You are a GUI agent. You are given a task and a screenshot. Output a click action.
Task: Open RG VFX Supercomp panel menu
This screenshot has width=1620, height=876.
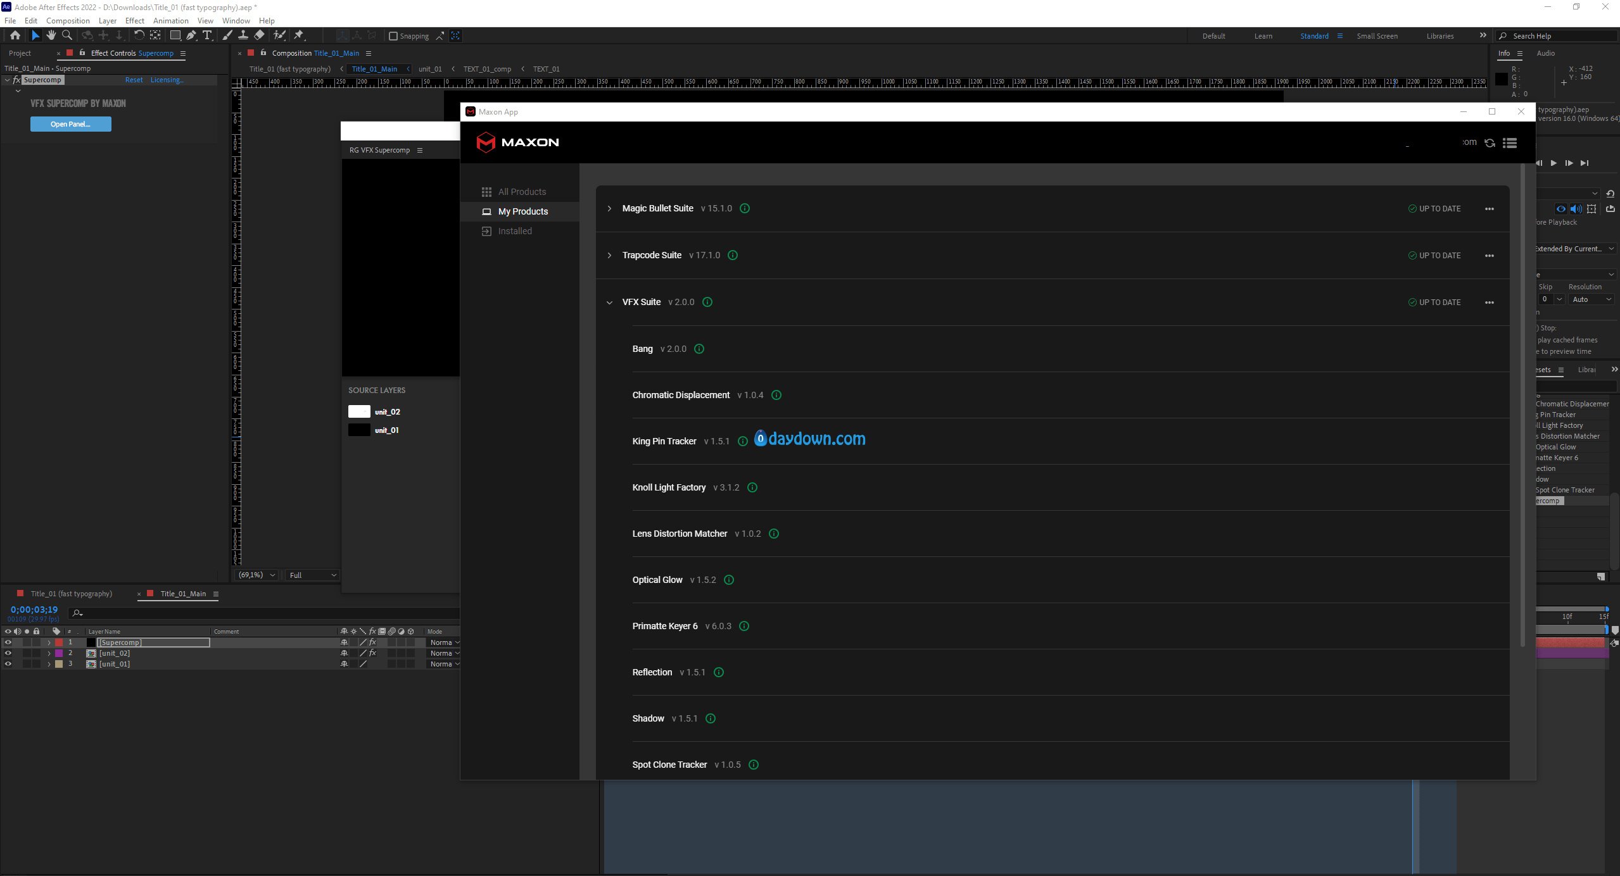coord(420,150)
